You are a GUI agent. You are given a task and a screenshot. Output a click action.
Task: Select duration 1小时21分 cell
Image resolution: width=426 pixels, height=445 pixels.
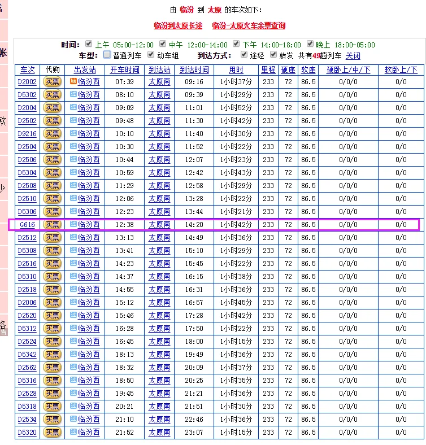[236, 212]
